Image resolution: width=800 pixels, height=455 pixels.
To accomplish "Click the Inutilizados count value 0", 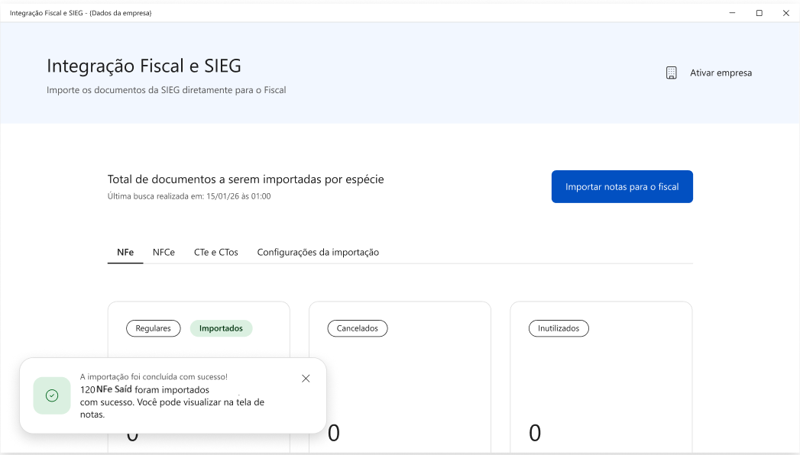I will click(x=535, y=433).
